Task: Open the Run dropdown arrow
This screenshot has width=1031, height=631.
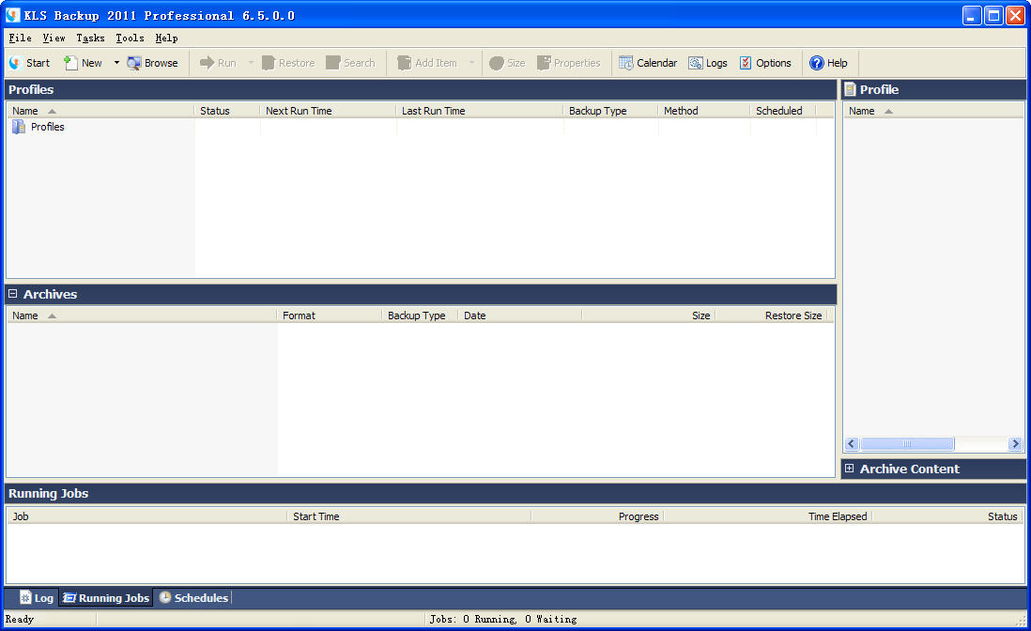Action: point(251,63)
